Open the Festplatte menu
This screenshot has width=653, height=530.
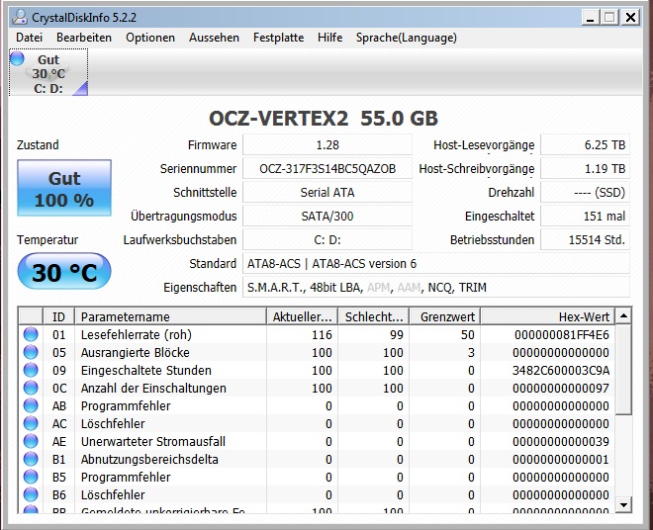tap(279, 38)
